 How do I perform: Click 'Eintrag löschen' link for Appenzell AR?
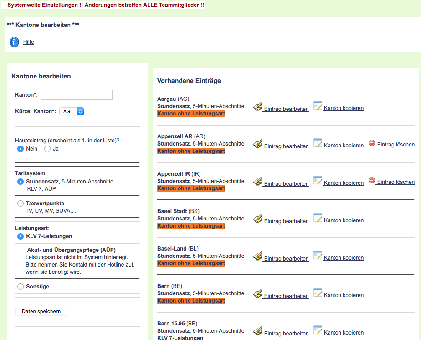click(395, 145)
